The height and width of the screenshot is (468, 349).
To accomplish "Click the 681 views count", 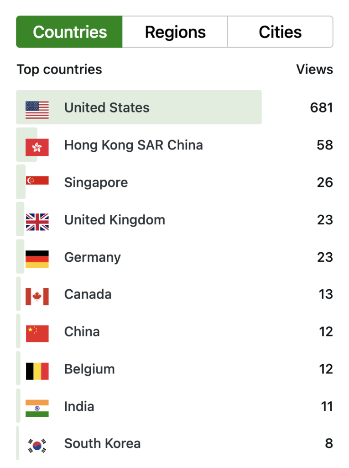I will (x=321, y=108).
